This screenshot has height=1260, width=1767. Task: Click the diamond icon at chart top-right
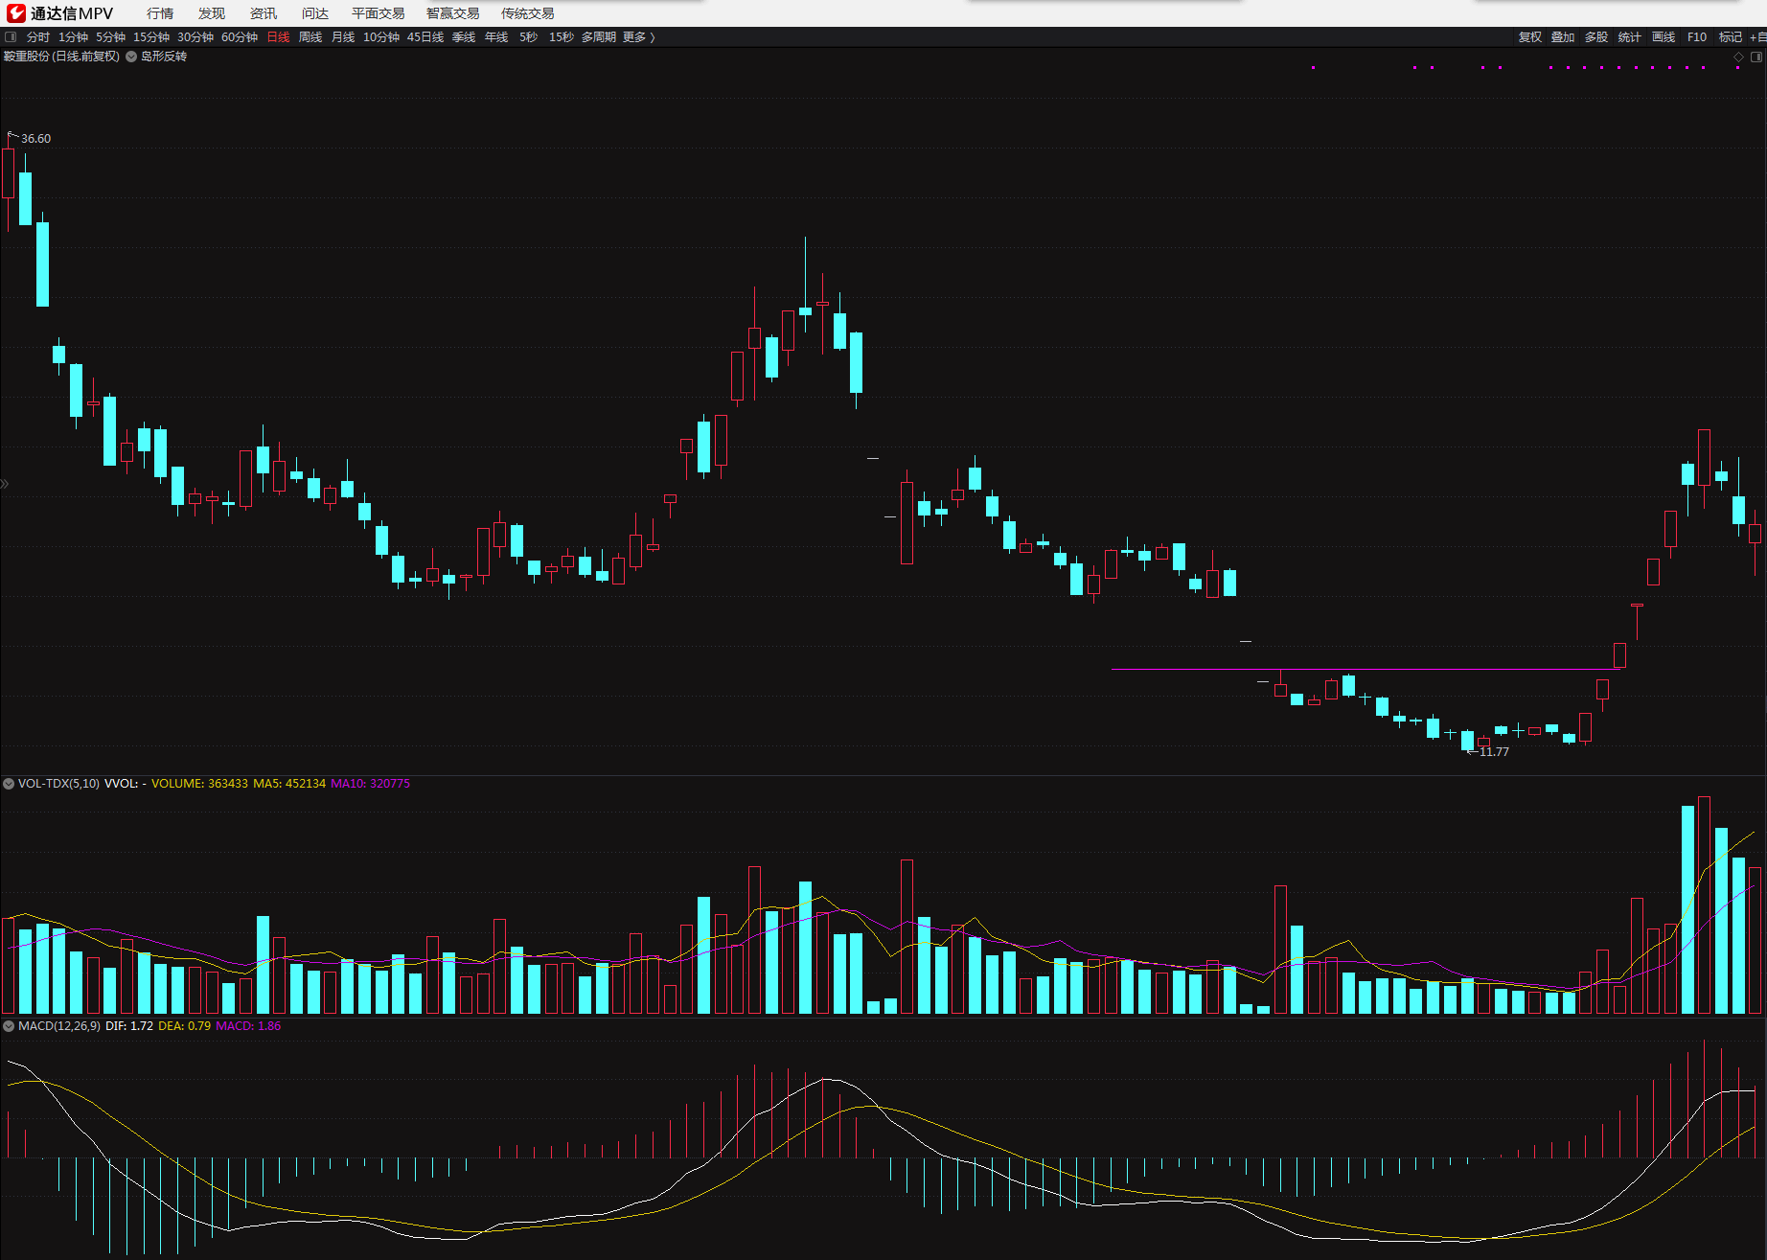pyautogui.click(x=1739, y=57)
